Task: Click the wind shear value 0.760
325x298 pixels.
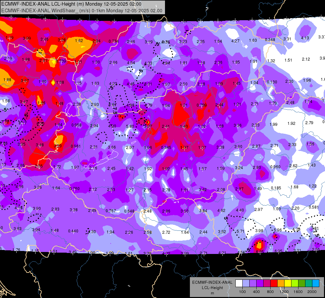Action: pos(75,189)
